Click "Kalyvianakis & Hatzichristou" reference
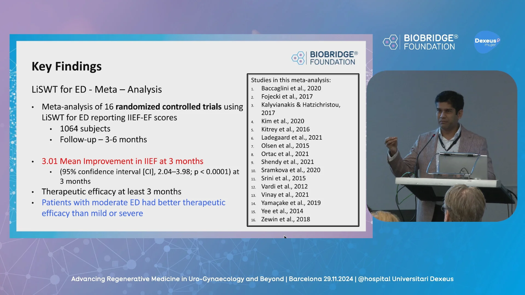Screen dimensions: 525x295 tap(301, 109)
